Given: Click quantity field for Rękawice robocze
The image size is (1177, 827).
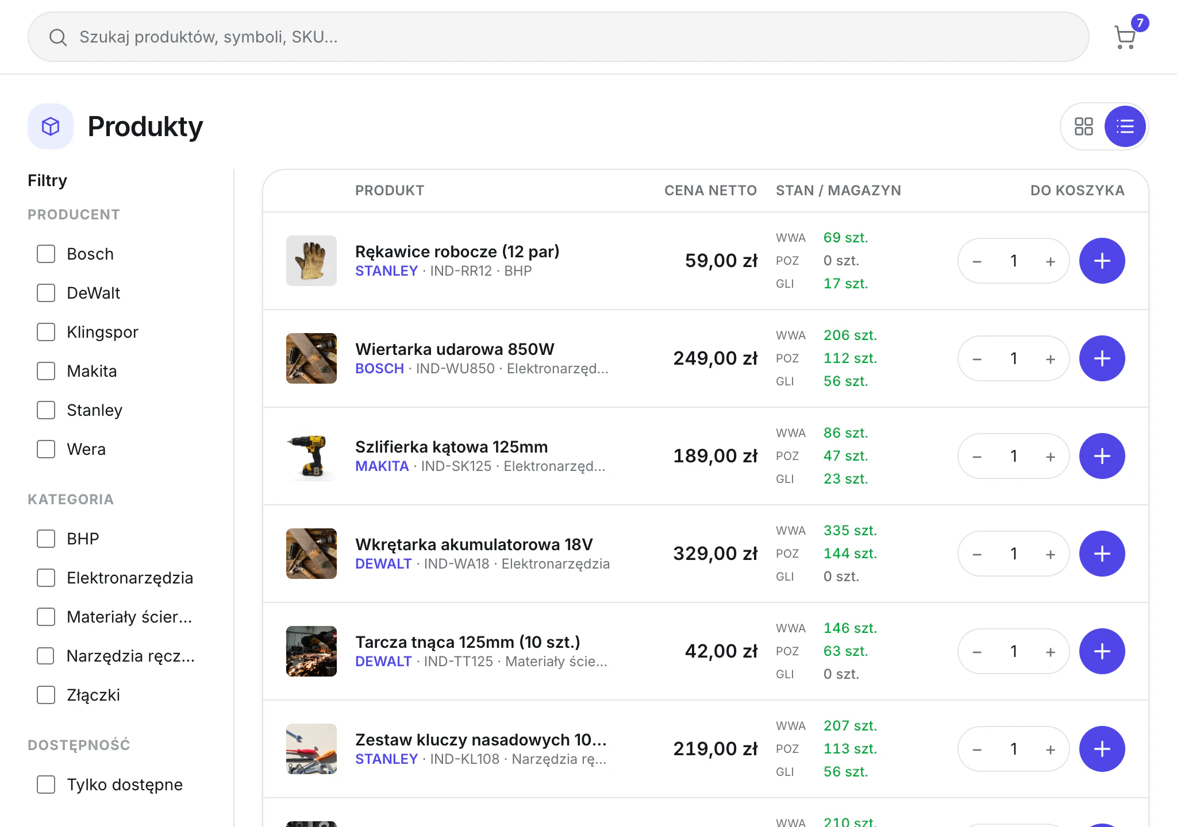Looking at the screenshot, I should click(x=1014, y=261).
